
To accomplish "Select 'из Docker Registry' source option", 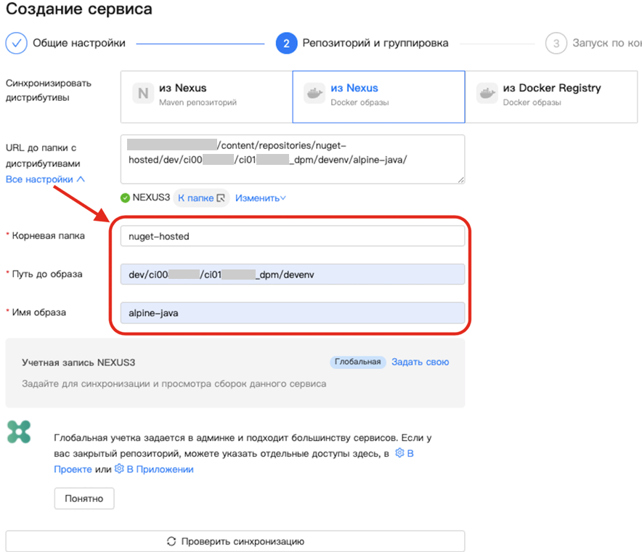I will [x=552, y=94].
